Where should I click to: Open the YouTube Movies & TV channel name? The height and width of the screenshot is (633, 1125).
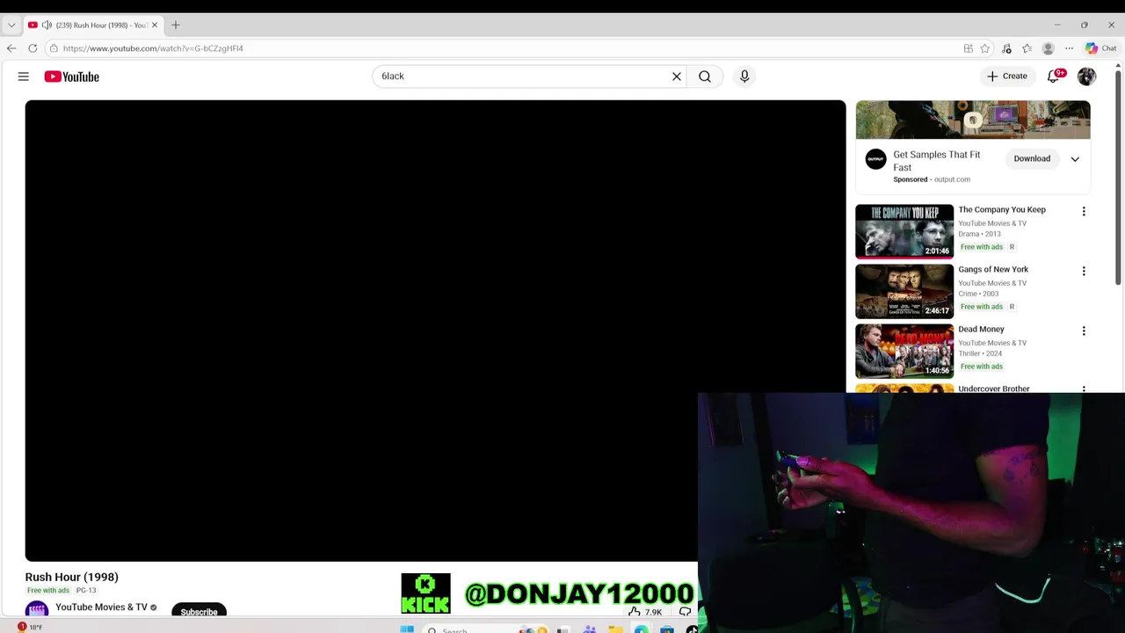101,607
